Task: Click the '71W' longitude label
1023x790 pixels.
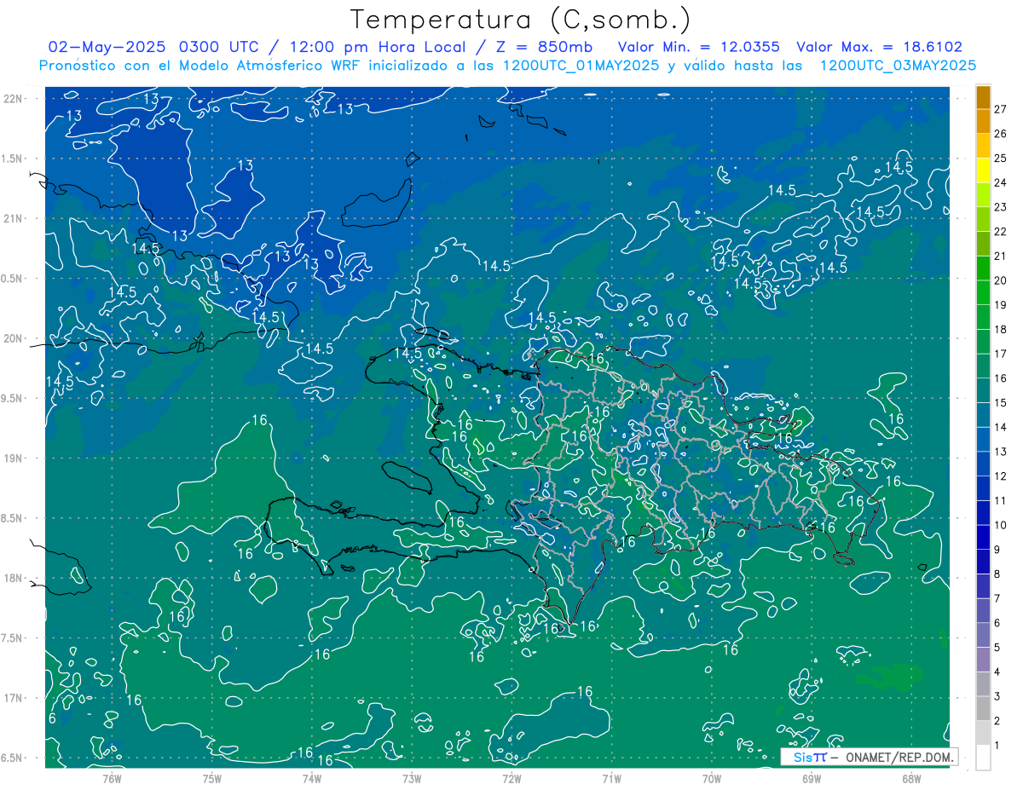Action: point(611,778)
